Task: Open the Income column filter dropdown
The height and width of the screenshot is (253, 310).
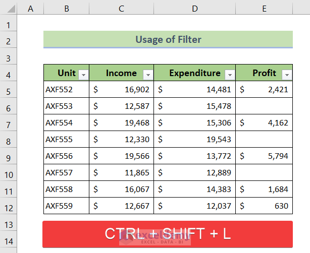Action: (148, 75)
